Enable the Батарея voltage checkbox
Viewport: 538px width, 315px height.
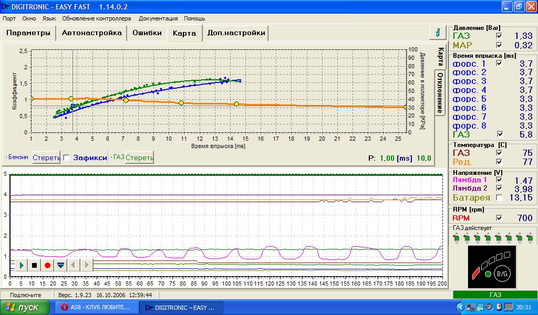coord(499,197)
